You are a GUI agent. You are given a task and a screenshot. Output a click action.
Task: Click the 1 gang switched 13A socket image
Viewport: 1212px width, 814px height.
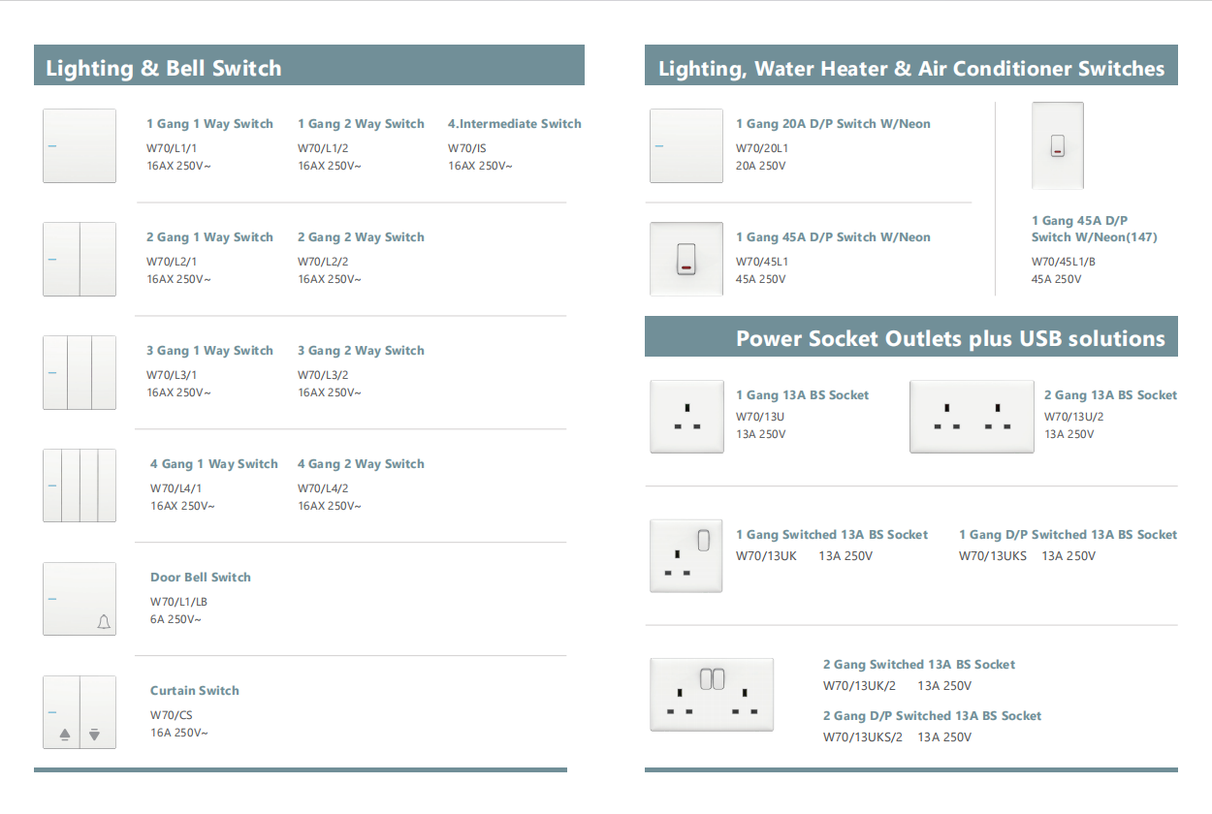[x=686, y=555]
